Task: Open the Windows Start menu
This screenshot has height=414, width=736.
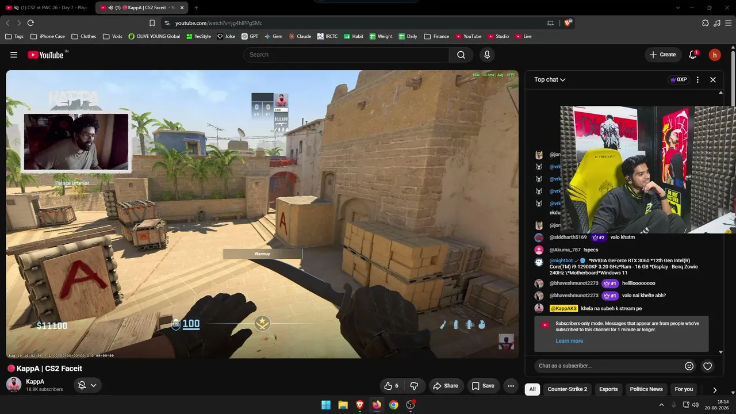Action: 326,405
